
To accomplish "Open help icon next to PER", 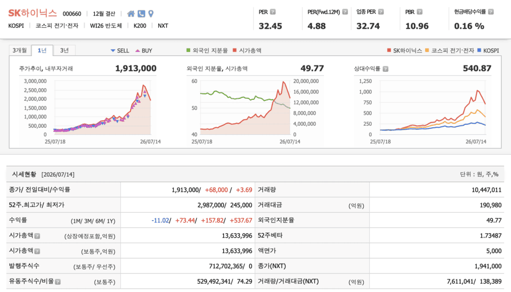I will click(x=273, y=12).
